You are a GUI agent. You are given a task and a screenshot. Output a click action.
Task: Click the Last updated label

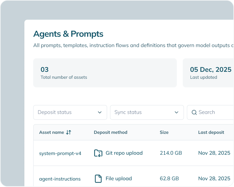pyautogui.click(x=204, y=77)
